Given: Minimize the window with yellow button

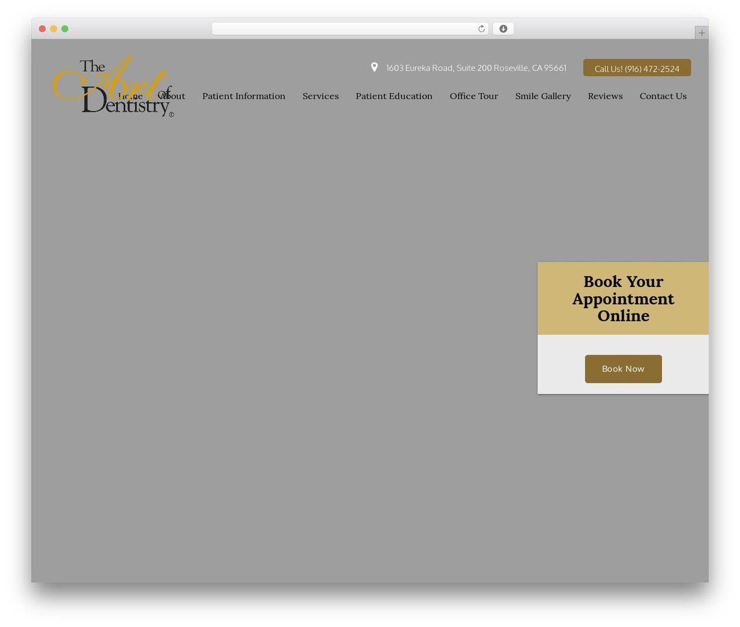Looking at the screenshot, I should pos(53,29).
